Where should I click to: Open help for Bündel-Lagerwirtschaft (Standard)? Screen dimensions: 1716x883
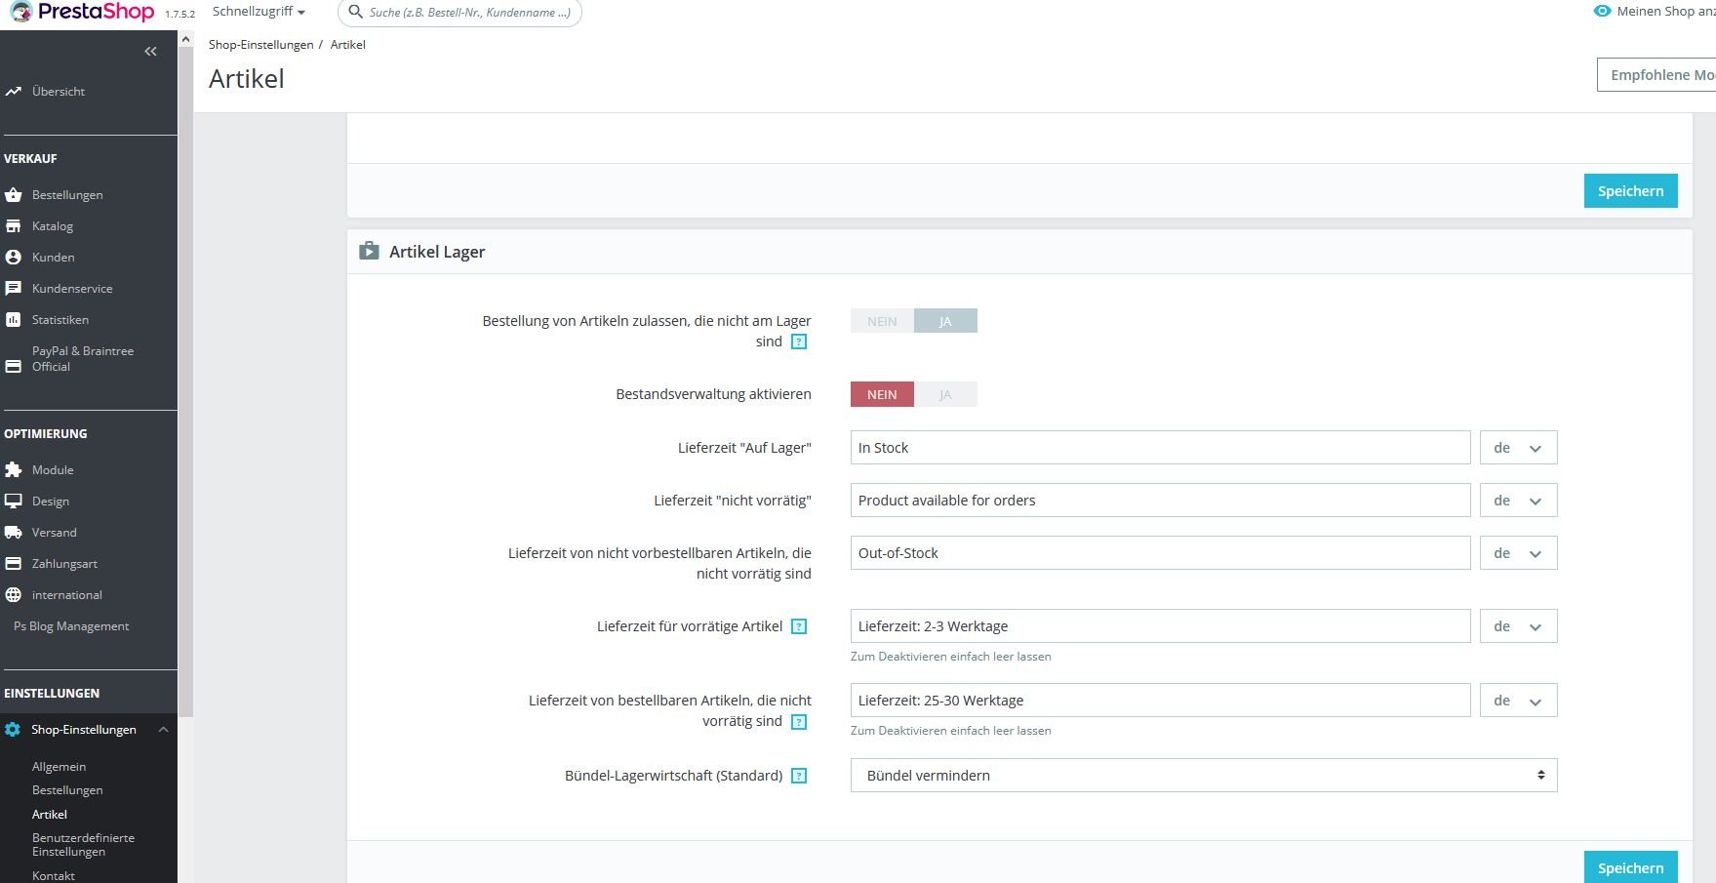(x=799, y=777)
